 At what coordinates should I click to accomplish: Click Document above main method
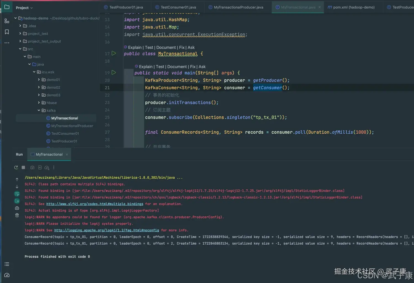[177, 67]
